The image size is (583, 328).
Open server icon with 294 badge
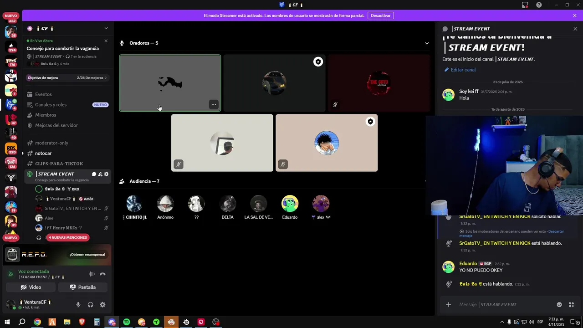click(11, 46)
